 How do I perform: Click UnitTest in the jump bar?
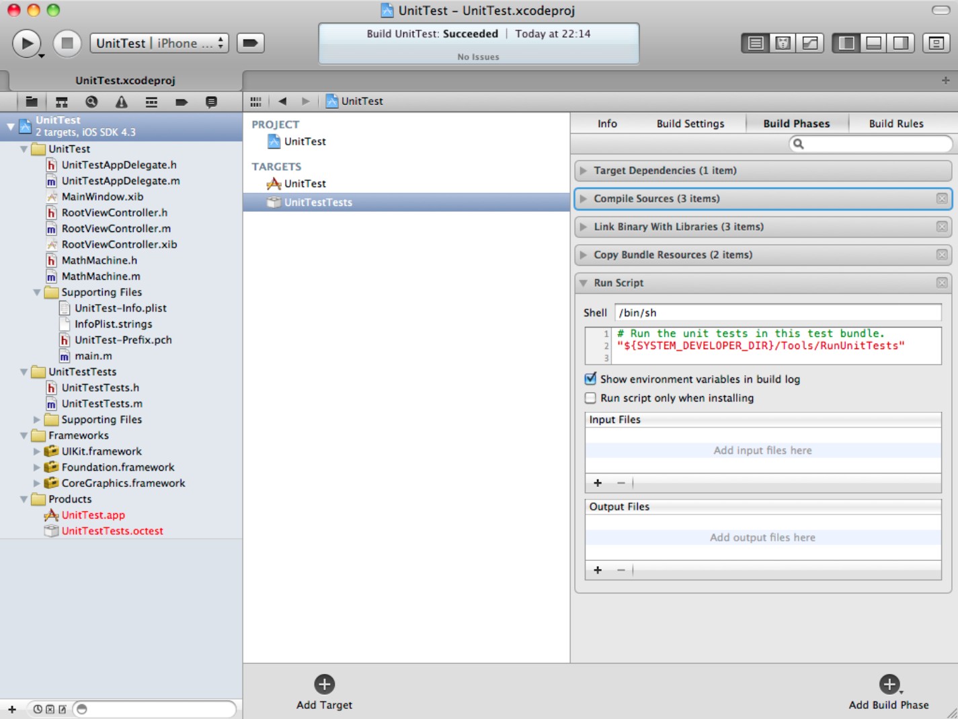(354, 101)
